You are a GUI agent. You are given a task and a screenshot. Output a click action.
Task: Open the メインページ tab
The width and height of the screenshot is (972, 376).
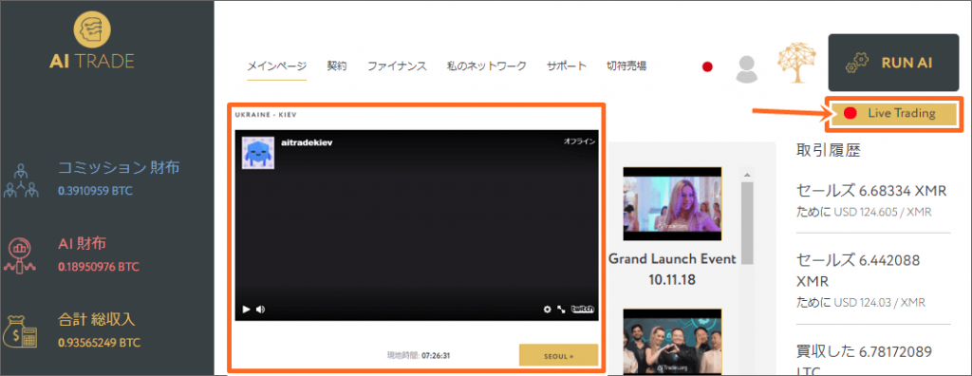click(x=277, y=66)
